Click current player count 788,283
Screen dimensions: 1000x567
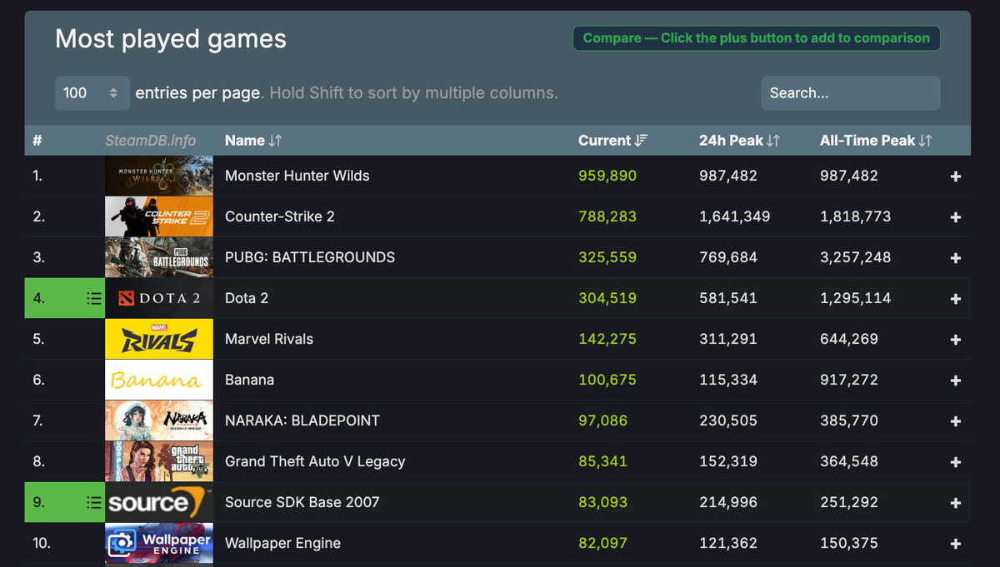[607, 216]
